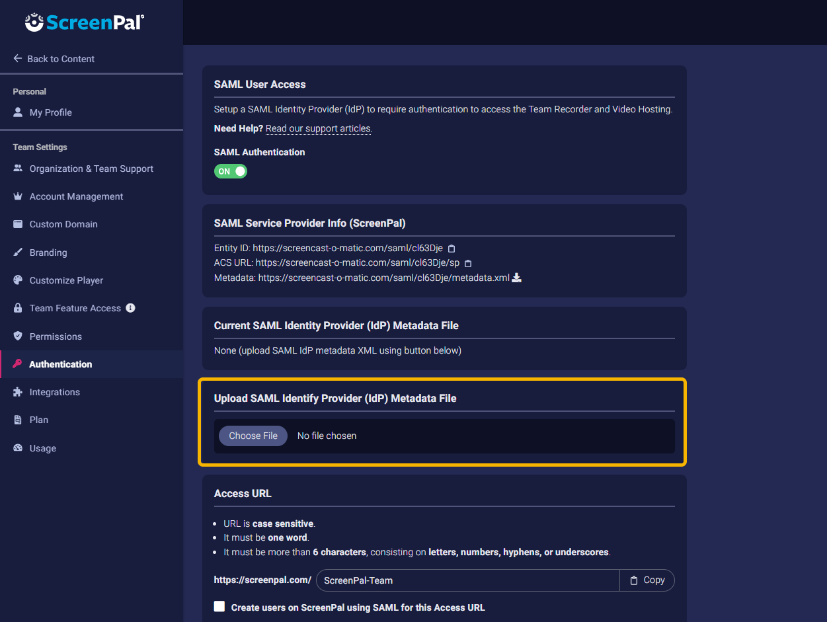Click the ScreenPal-Team Access URL field

[468, 580]
